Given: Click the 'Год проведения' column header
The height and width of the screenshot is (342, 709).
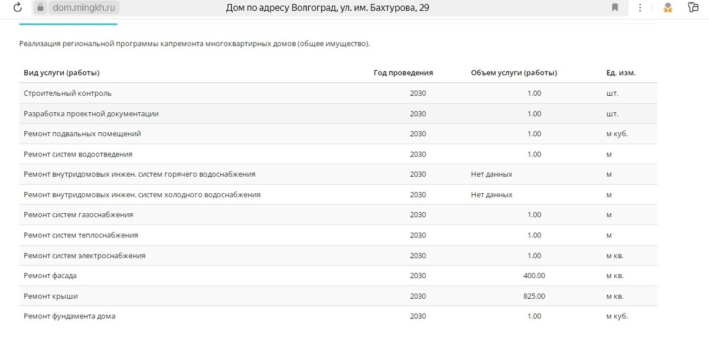Looking at the screenshot, I should click(x=403, y=73).
